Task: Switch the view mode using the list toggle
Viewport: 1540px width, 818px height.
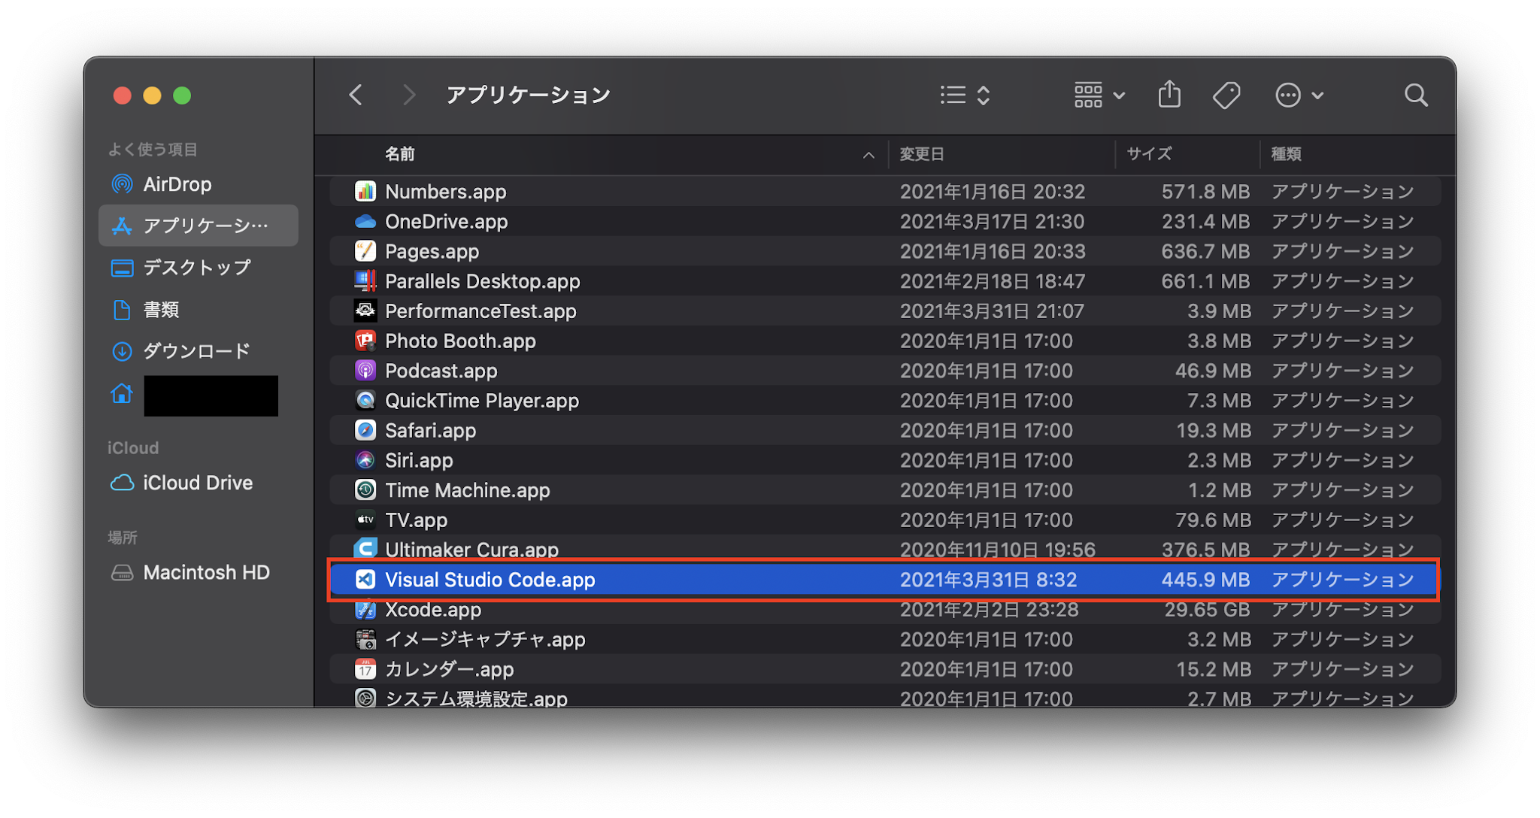Action: pos(951,95)
